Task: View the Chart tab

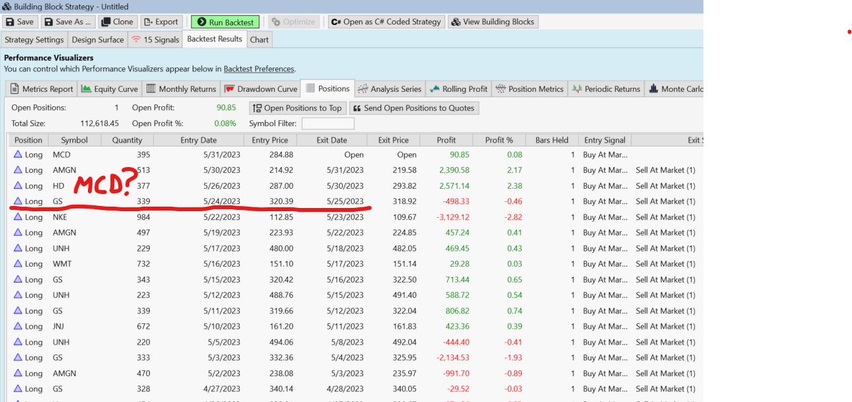Action: [x=259, y=39]
